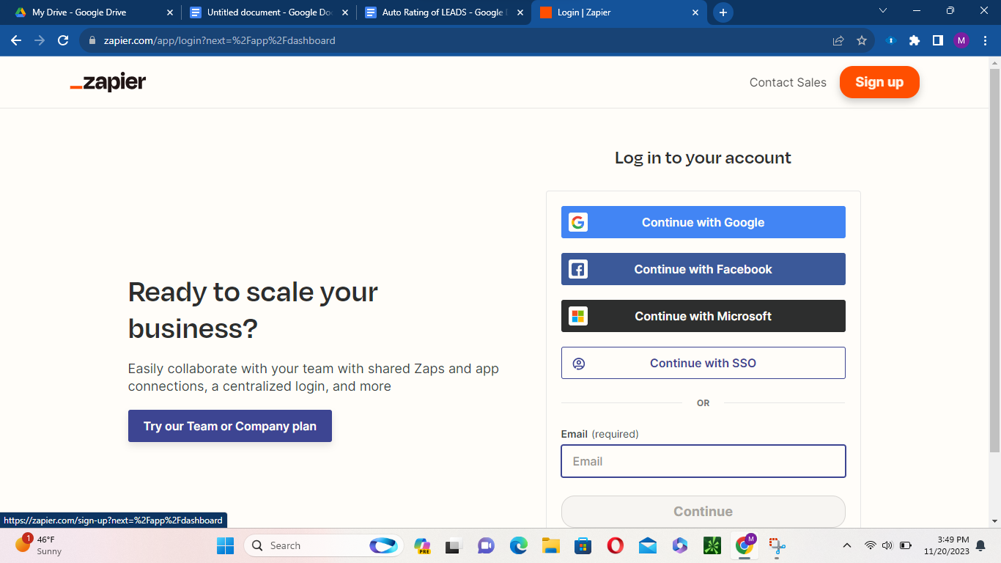Close the Untitled document tab

point(345,12)
